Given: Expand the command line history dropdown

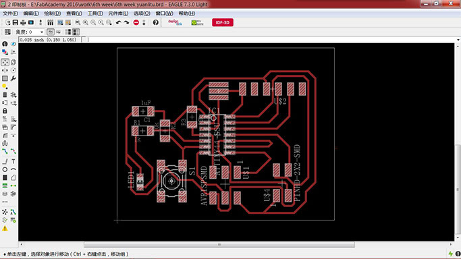Looking at the screenshot, I should 458,40.
